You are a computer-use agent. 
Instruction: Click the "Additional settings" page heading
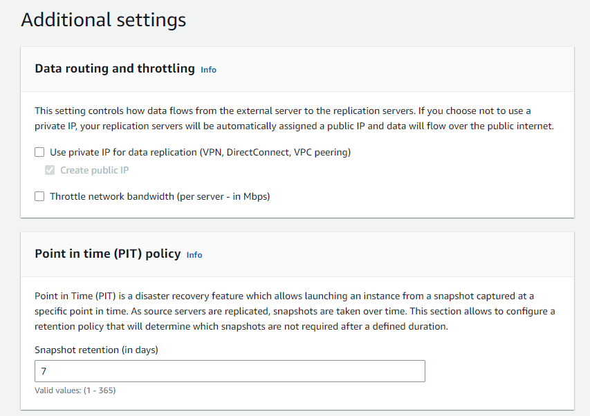tap(103, 19)
